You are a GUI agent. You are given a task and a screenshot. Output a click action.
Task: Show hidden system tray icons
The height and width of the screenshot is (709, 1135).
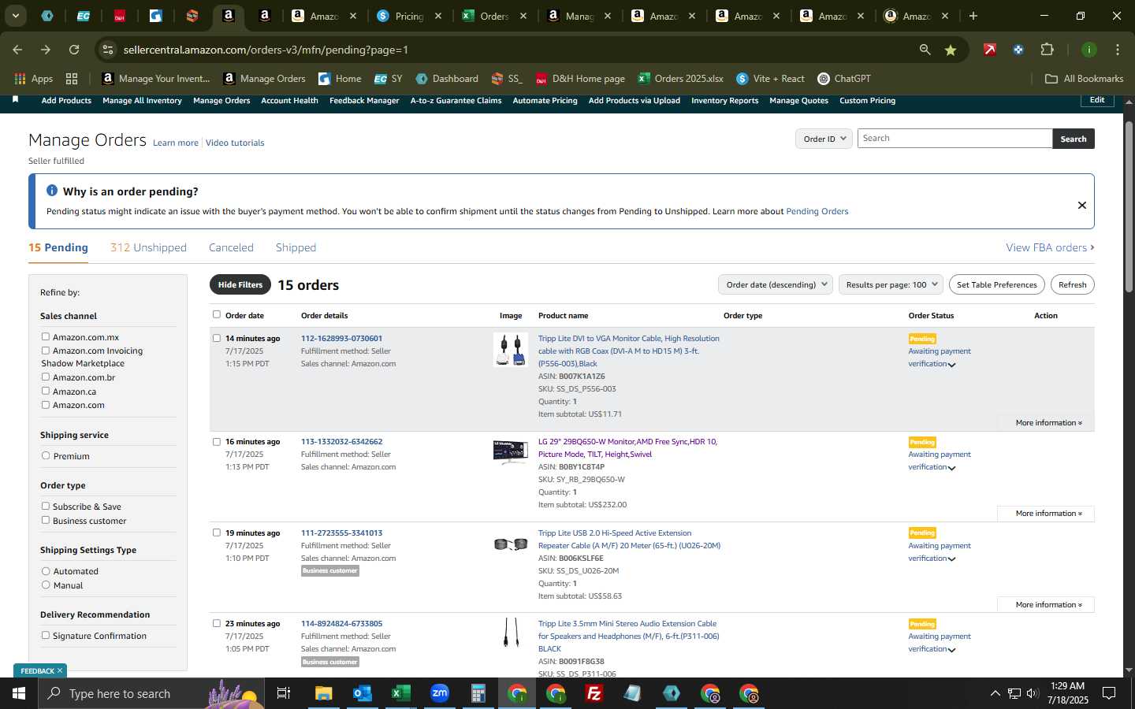[995, 693]
